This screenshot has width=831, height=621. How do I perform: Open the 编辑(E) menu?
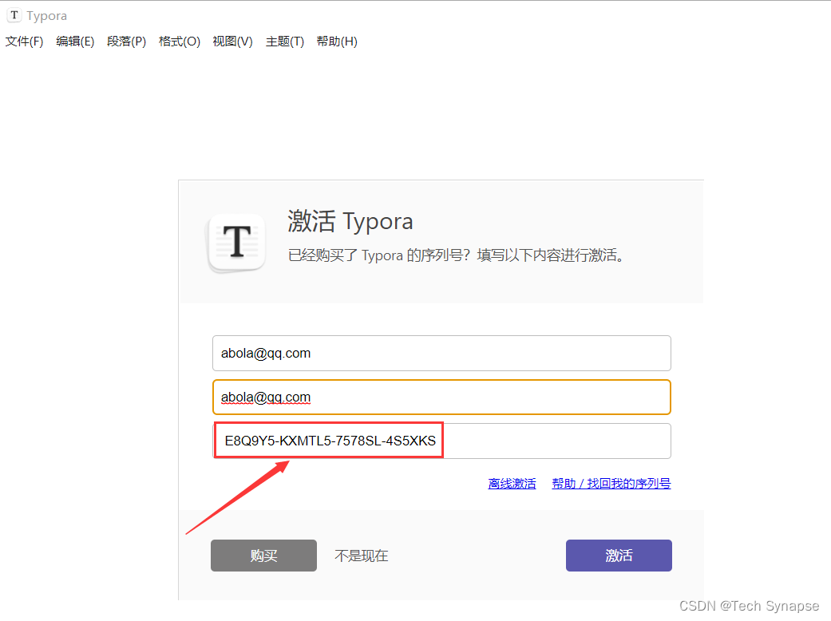click(x=75, y=42)
